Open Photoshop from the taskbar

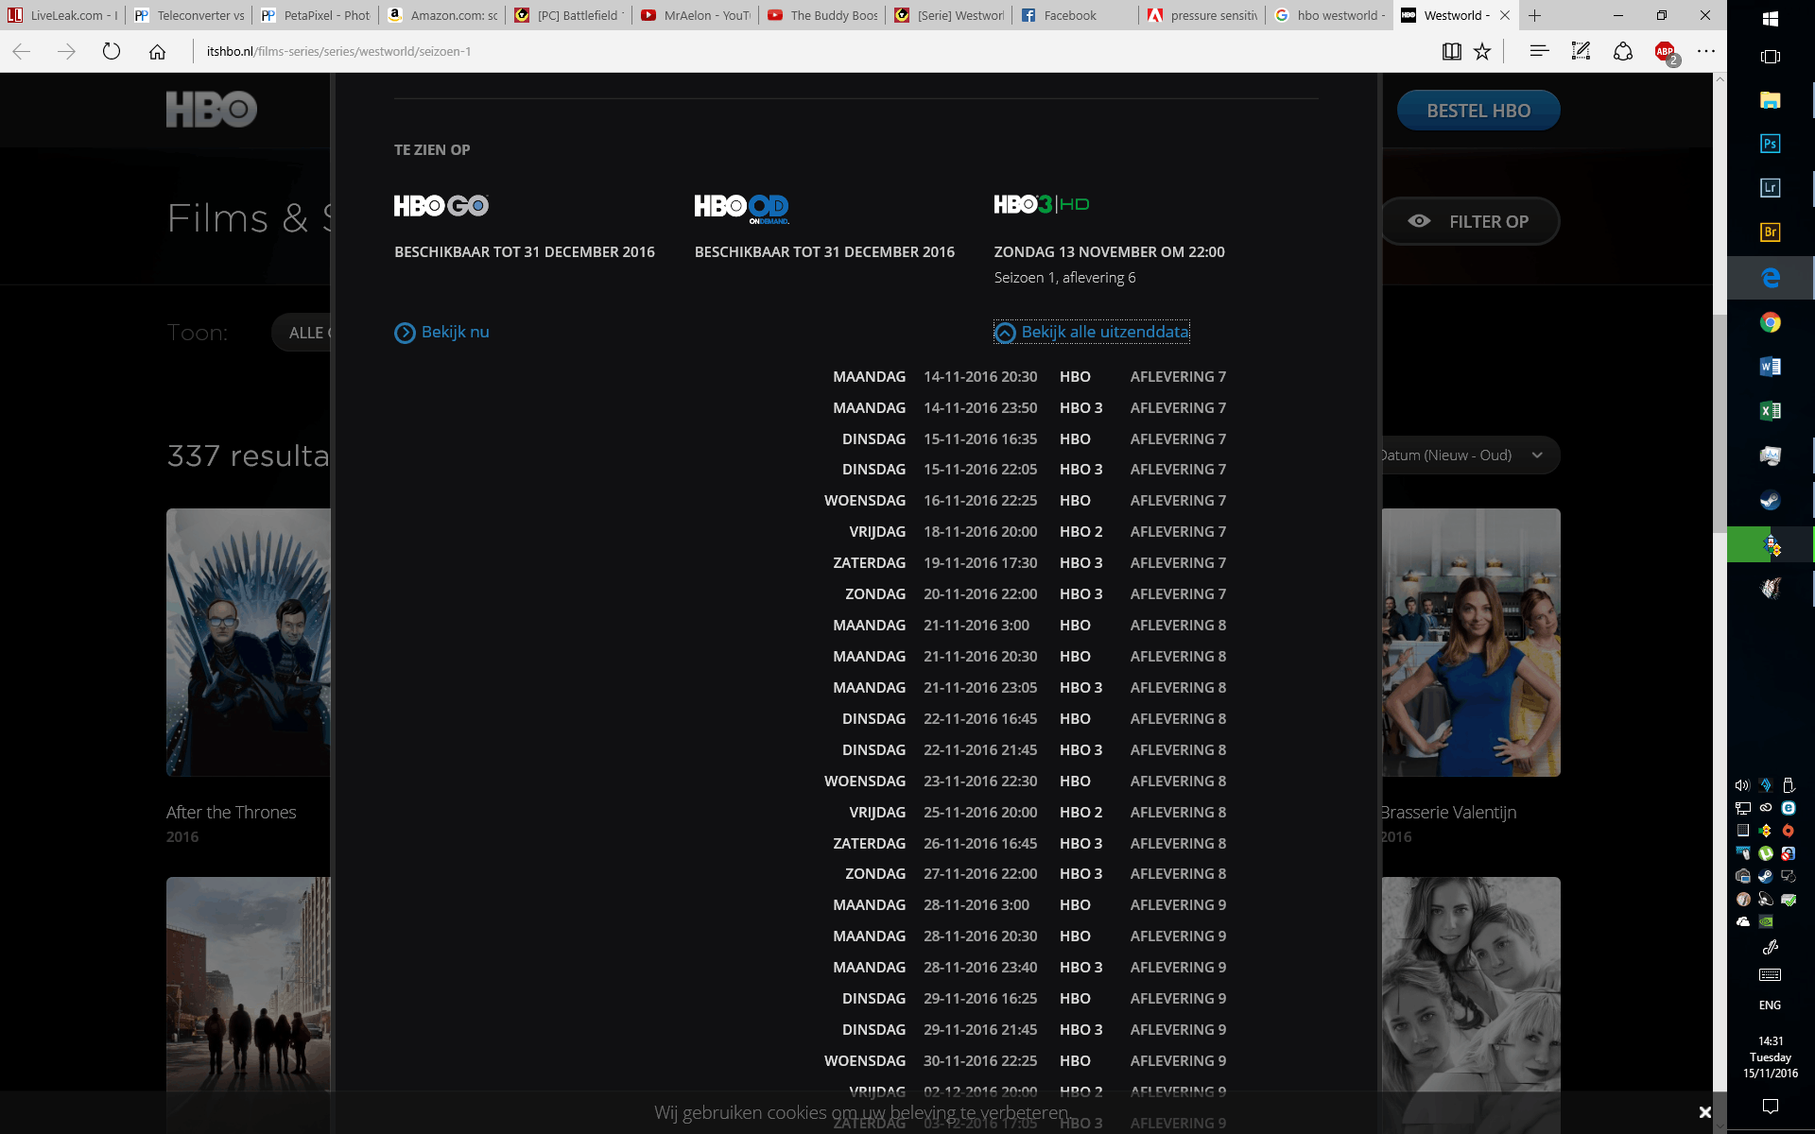(1770, 144)
